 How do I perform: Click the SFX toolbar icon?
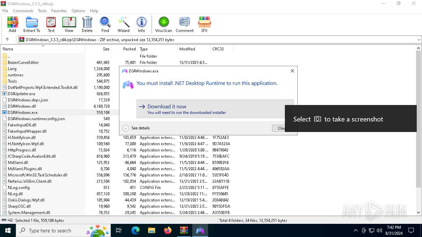click(x=204, y=25)
